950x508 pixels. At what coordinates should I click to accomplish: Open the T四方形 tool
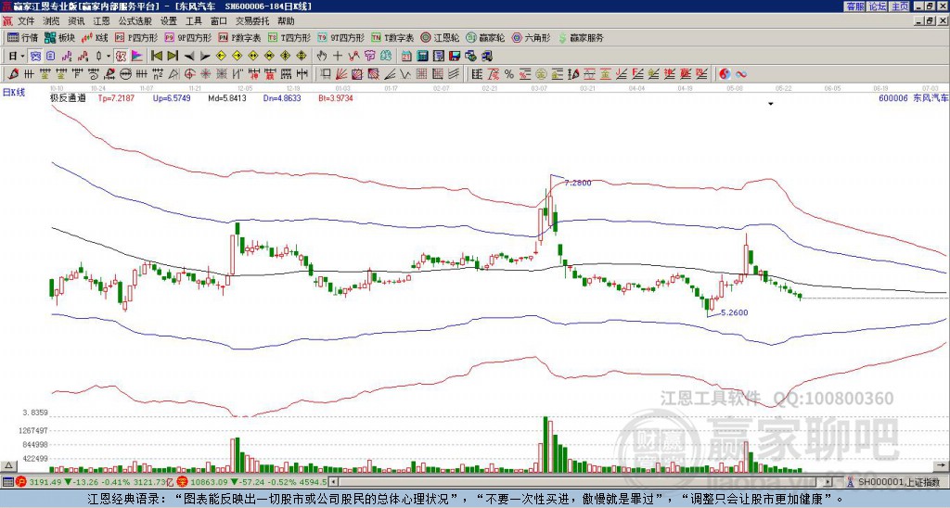coord(289,37)
